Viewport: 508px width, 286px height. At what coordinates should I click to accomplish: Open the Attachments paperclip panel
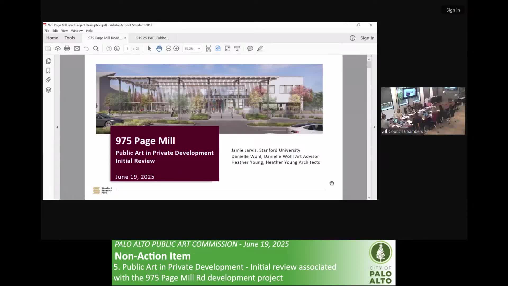click(48, 80)
